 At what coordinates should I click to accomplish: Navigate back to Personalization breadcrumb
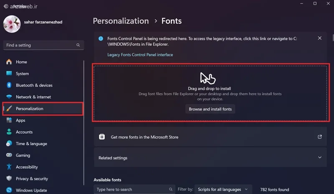[x=121, y=21]
